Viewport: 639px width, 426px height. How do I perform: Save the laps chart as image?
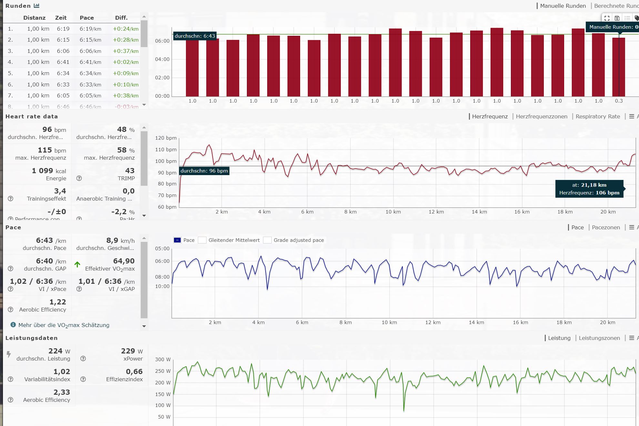pyautogui.click(x=617, y=18)
